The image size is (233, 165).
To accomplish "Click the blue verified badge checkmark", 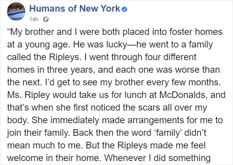I will 124,10.
